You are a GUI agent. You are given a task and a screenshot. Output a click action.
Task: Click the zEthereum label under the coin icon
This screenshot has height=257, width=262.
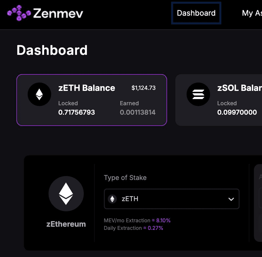click(x=66, y=224)
